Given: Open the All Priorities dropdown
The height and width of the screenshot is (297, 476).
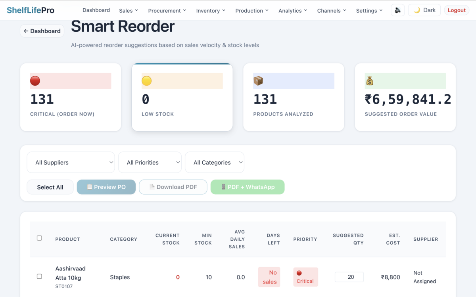Looking at the screenshot, I should (150, 162).
